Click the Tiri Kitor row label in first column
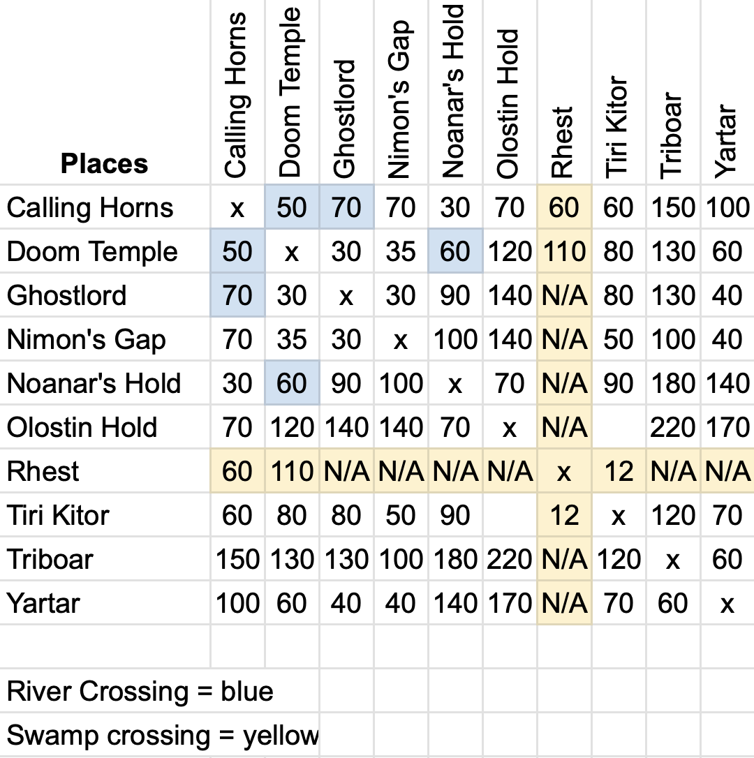The width and height of the screenshot is (754, 758). click(x=58, y=515)
